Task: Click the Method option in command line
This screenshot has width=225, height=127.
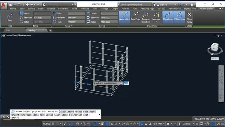Action: pyautogui.click(x=78, y=111)
